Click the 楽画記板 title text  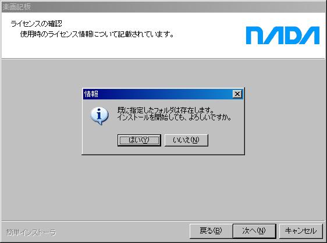(x=17, y=7)
